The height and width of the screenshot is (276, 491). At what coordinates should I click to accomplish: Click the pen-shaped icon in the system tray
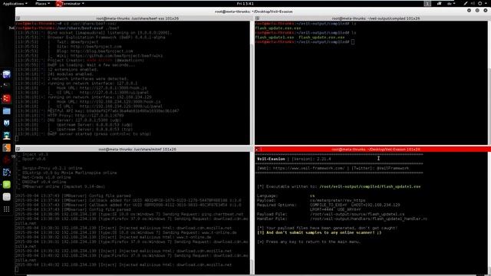[x=466, y=3]
